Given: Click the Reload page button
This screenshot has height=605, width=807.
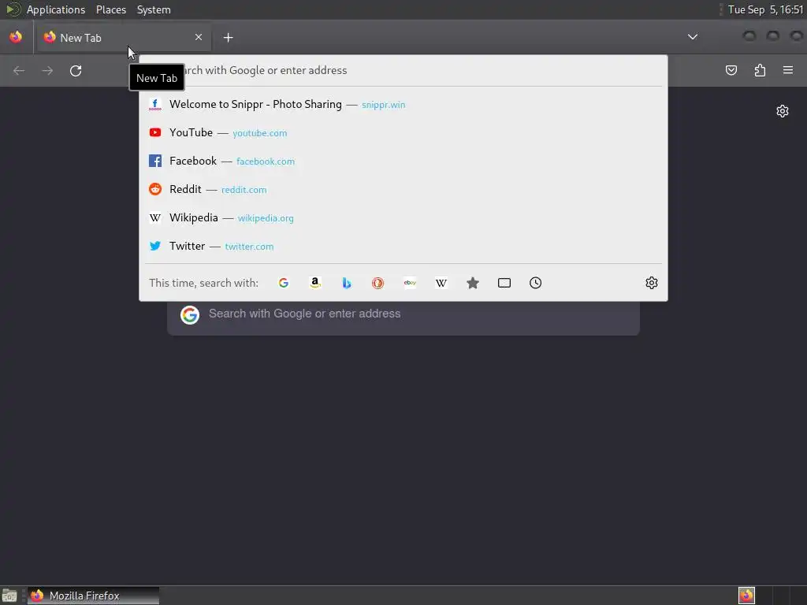Looking at the screenshot, I should click(x=76, y=70).
